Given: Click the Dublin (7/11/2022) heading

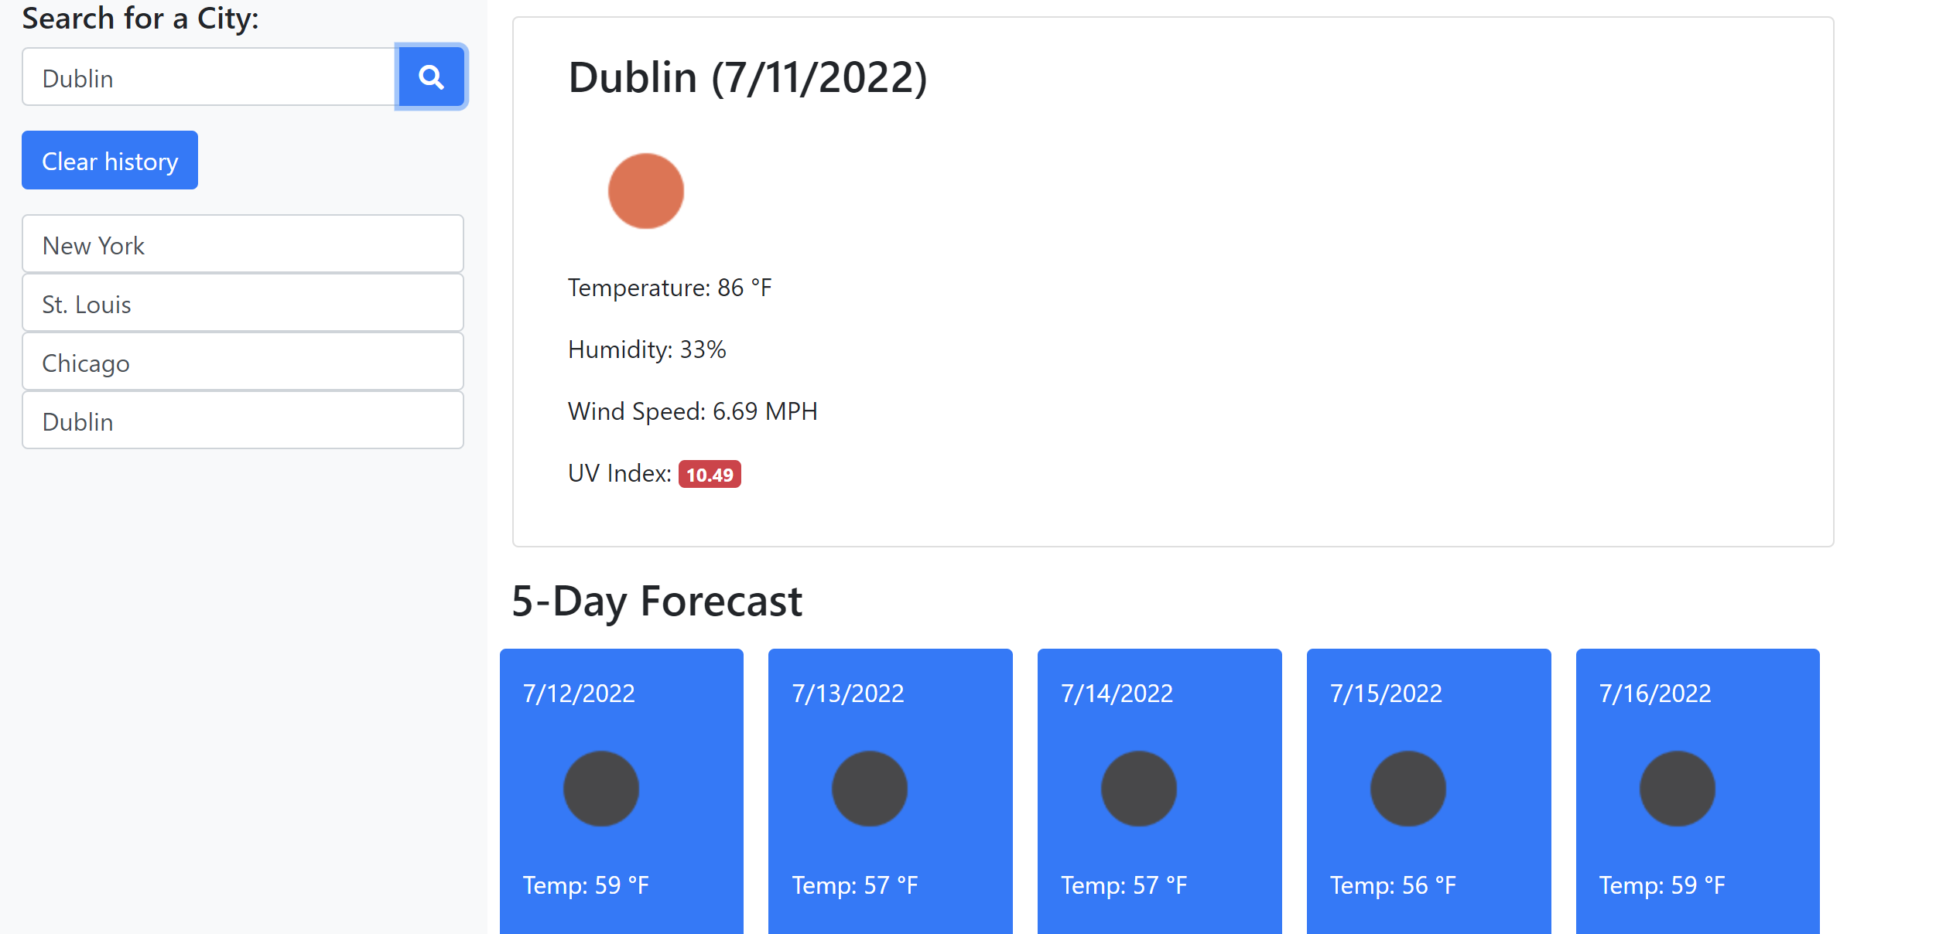Looking at the screenshot, I should pos(747,77).
